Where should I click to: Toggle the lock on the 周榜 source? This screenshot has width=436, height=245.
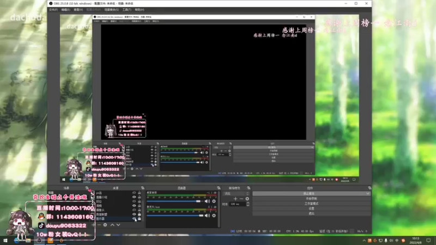140,206
